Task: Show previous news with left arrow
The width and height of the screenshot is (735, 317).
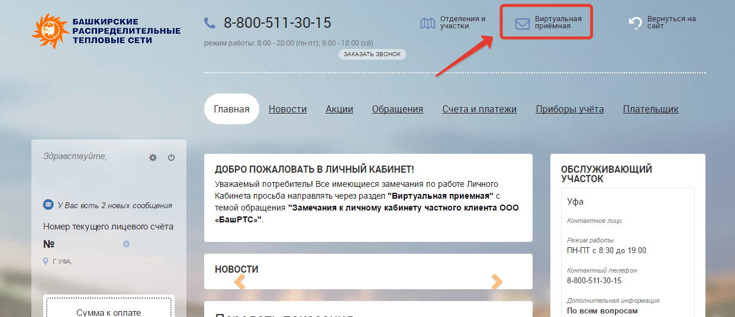Action: point(240,282)
